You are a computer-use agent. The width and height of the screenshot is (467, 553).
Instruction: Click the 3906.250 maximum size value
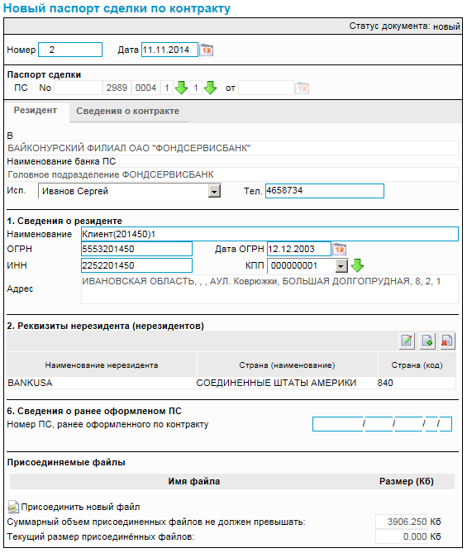click(x=402, y=522)
